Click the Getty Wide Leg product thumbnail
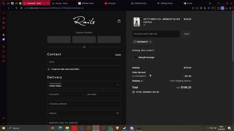This screenshot has height=131, width=234. point(137,22)
